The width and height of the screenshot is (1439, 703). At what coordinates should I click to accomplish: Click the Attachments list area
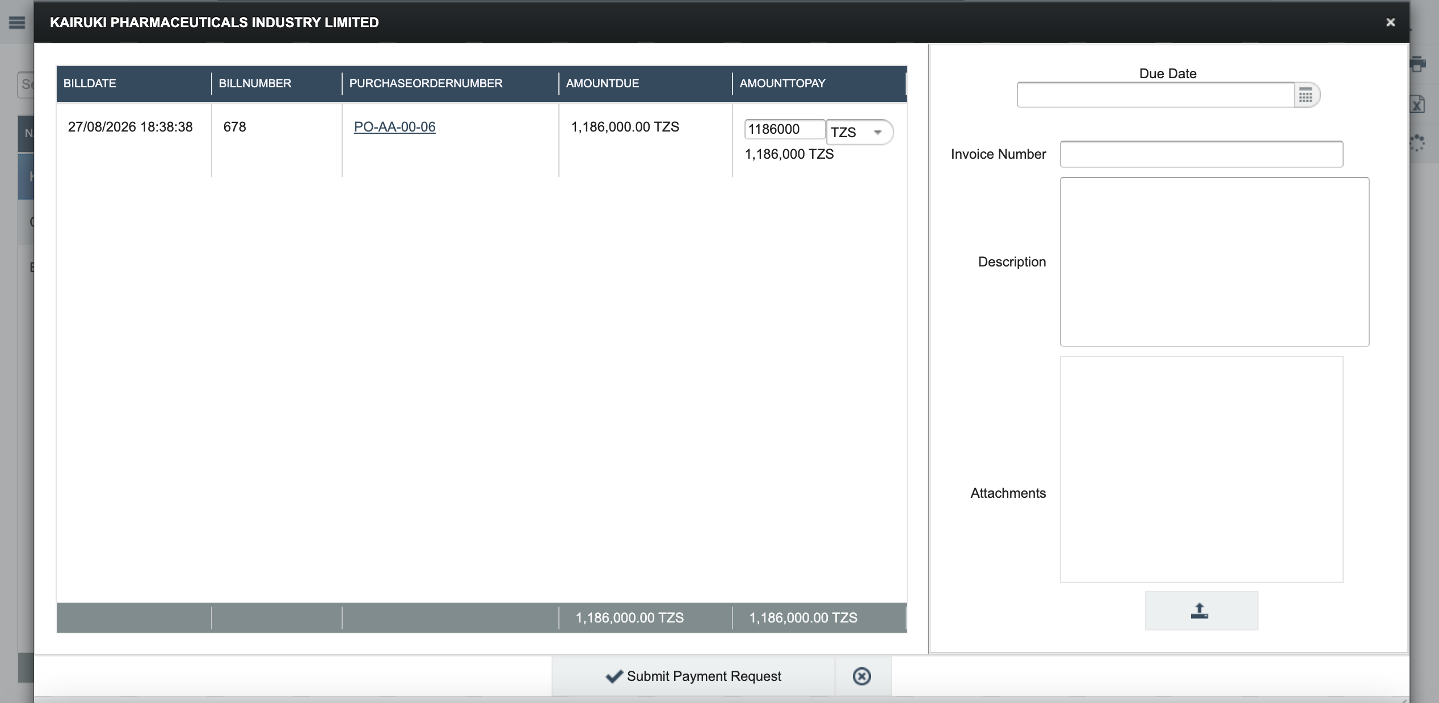[1201, 469]
